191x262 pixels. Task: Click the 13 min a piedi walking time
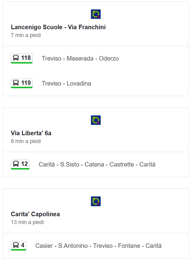[27, 222]
